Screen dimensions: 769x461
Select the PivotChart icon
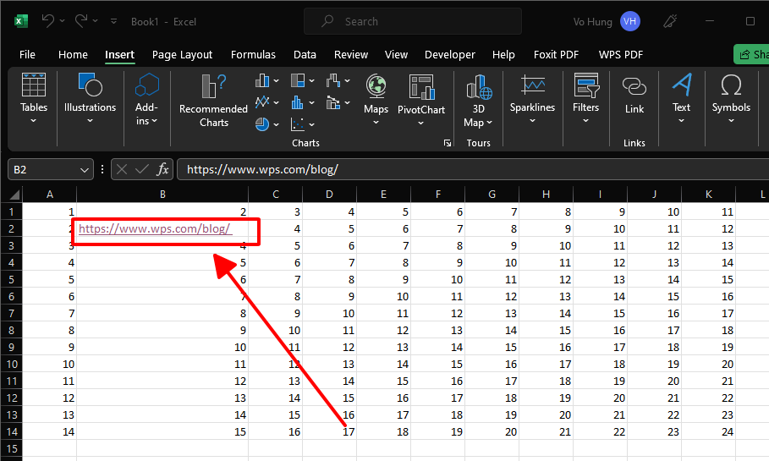pos(420,87)
